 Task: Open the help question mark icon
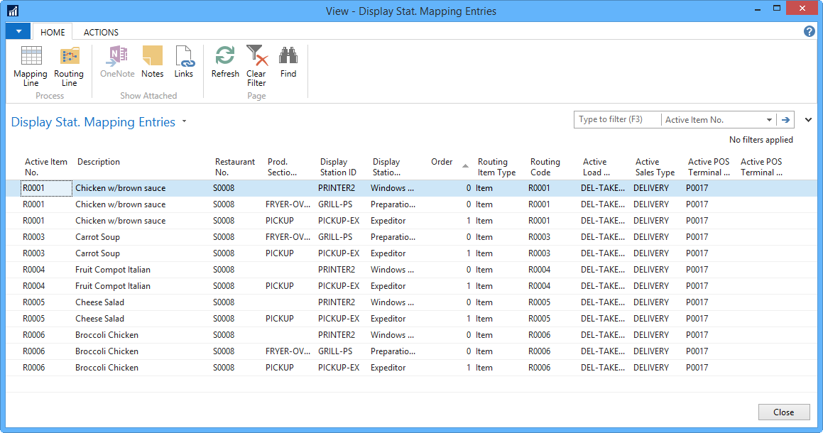click(x=809, y=31)
